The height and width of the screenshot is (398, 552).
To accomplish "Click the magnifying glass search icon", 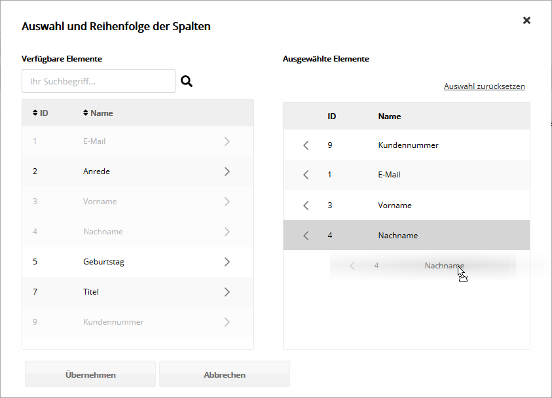I will tap(187, 82).
